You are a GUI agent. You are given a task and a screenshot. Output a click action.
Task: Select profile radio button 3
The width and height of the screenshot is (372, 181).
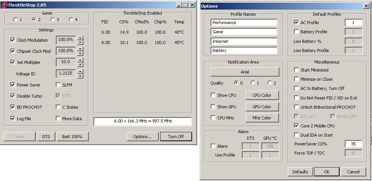click(53, 20)
